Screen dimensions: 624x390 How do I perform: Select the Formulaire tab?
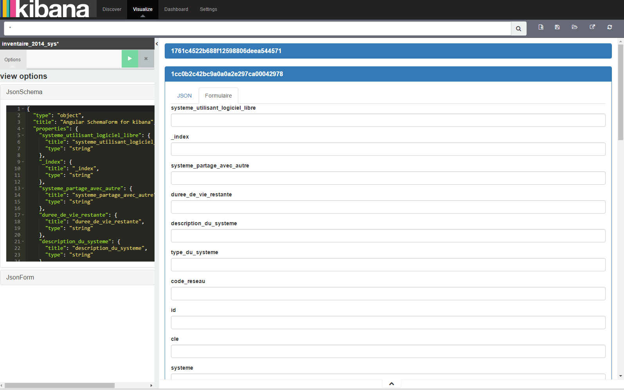[x=218, y=96]
